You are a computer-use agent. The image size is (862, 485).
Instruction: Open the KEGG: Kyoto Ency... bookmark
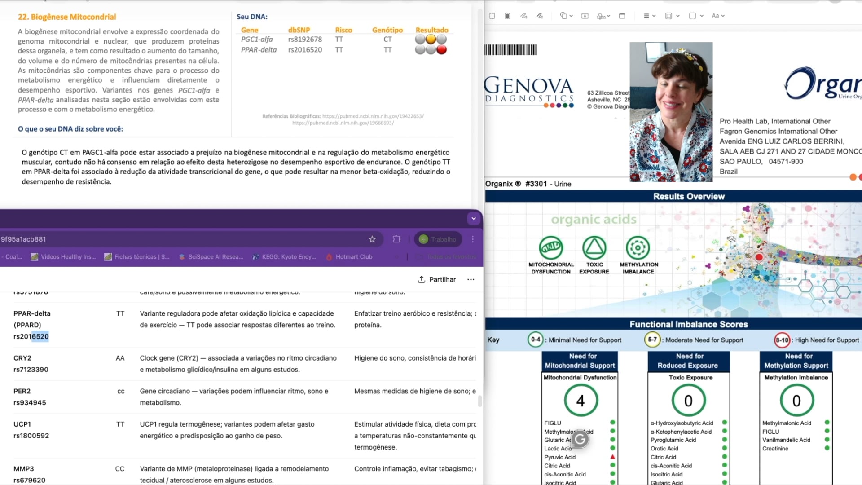pyautogui.click(x=284, y=257)
